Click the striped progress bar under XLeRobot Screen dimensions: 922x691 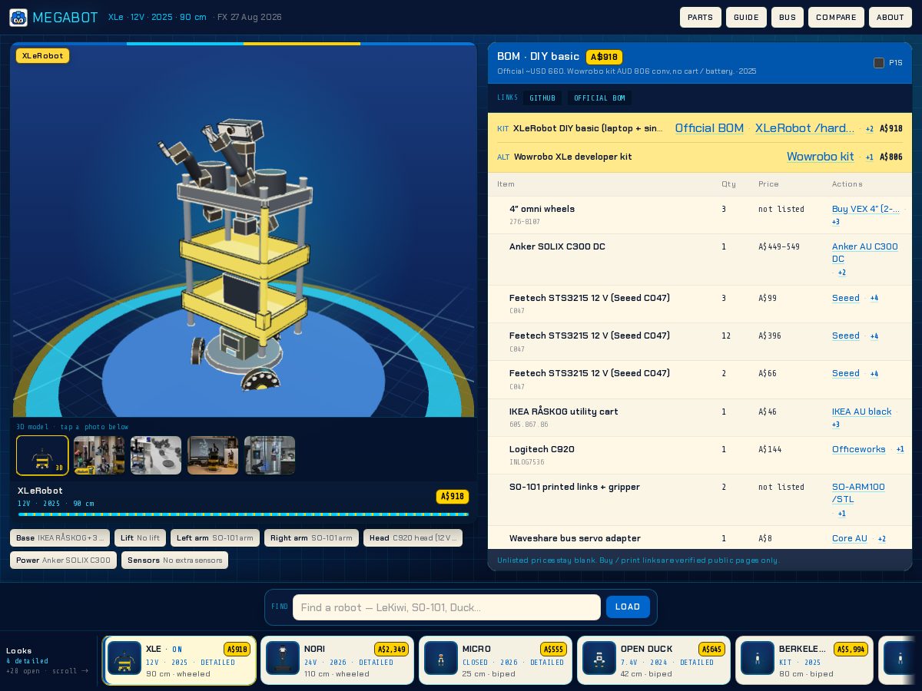243,514
